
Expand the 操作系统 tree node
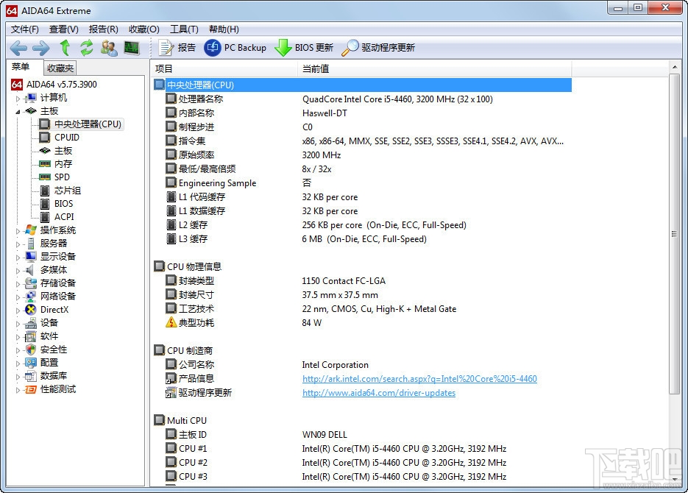coord(18,231)
